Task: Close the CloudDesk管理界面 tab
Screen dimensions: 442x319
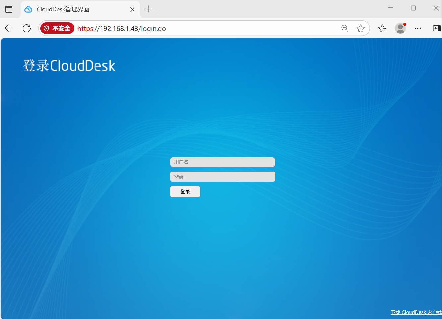Action: point(132,9)
